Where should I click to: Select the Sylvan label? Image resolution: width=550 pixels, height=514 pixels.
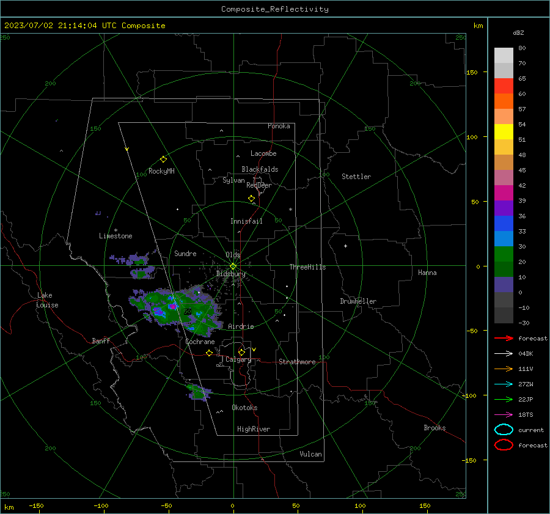(x=233, y=180)
